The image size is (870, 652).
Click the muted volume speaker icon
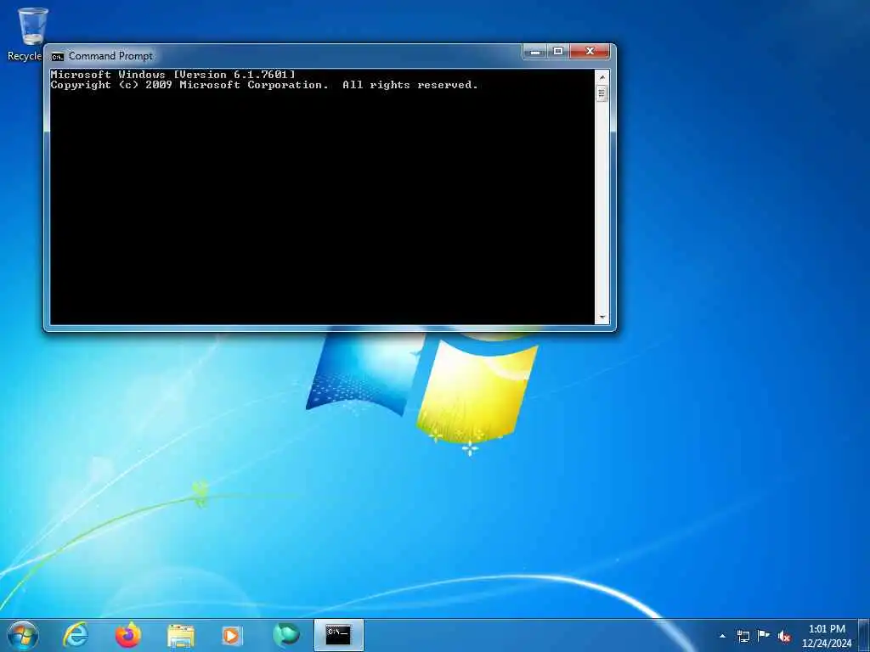pyautogui.click(x=784, y=636)
